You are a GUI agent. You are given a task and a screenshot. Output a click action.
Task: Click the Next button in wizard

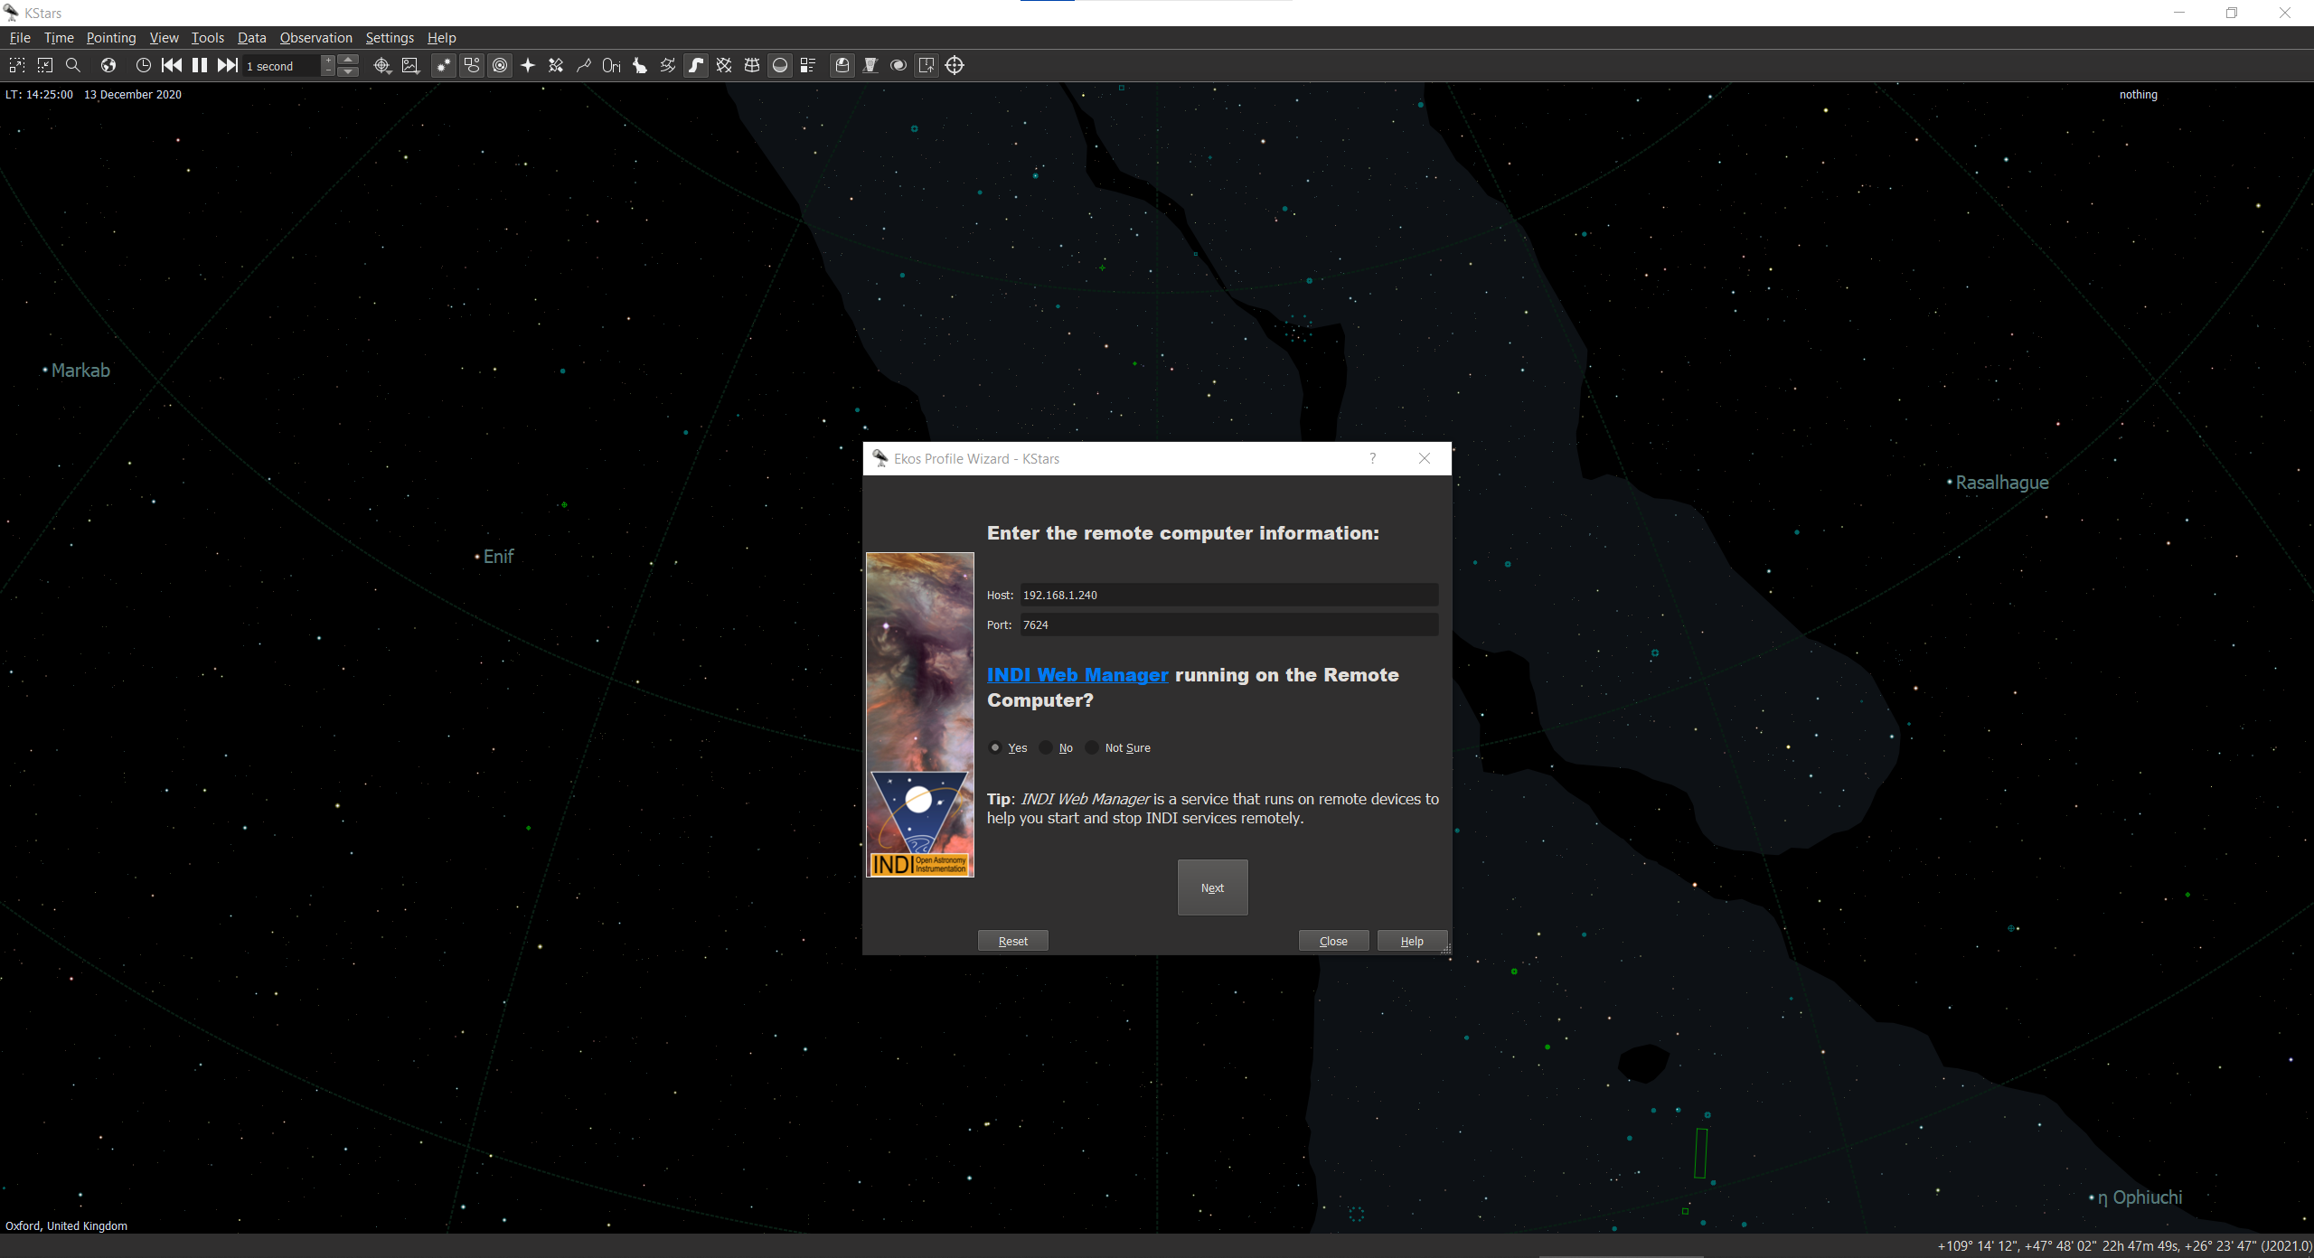point(1212,887)
